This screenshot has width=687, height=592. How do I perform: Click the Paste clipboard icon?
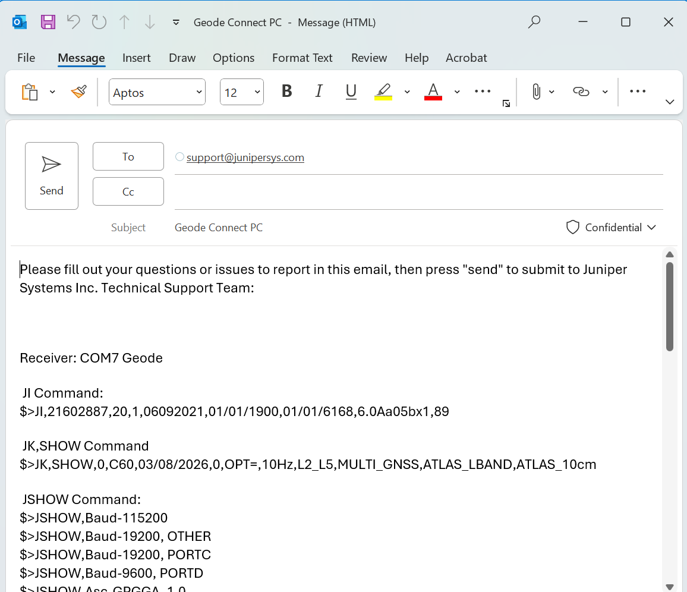[30, 92]
